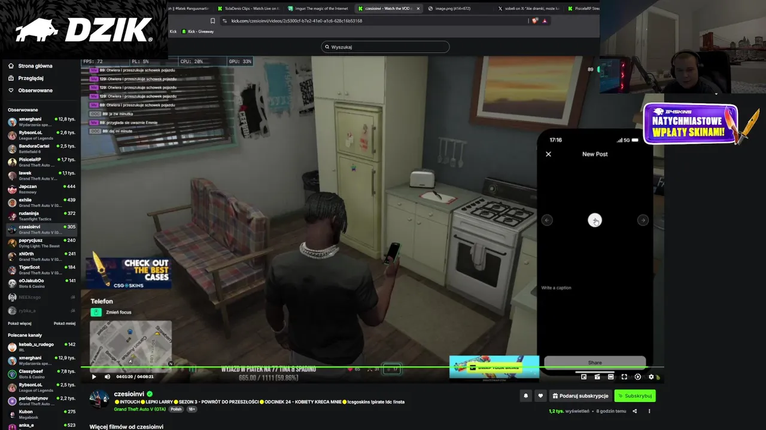Open czesioinvi profile avatar under the video

(x=99, y=399)
